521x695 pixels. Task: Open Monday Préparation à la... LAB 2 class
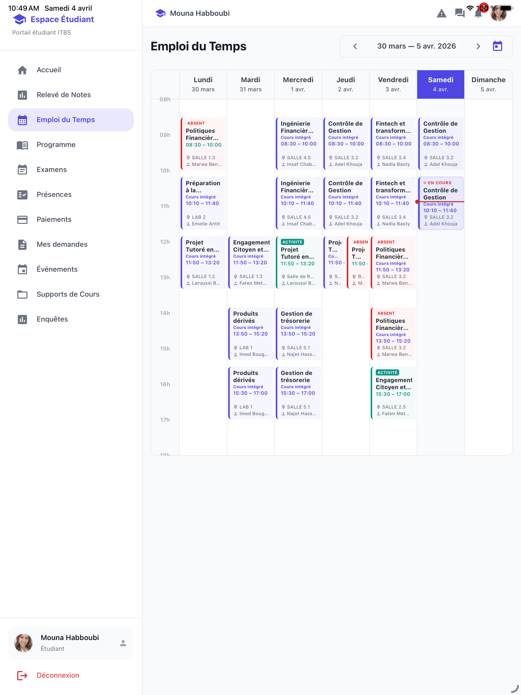[x=203, y=203]
